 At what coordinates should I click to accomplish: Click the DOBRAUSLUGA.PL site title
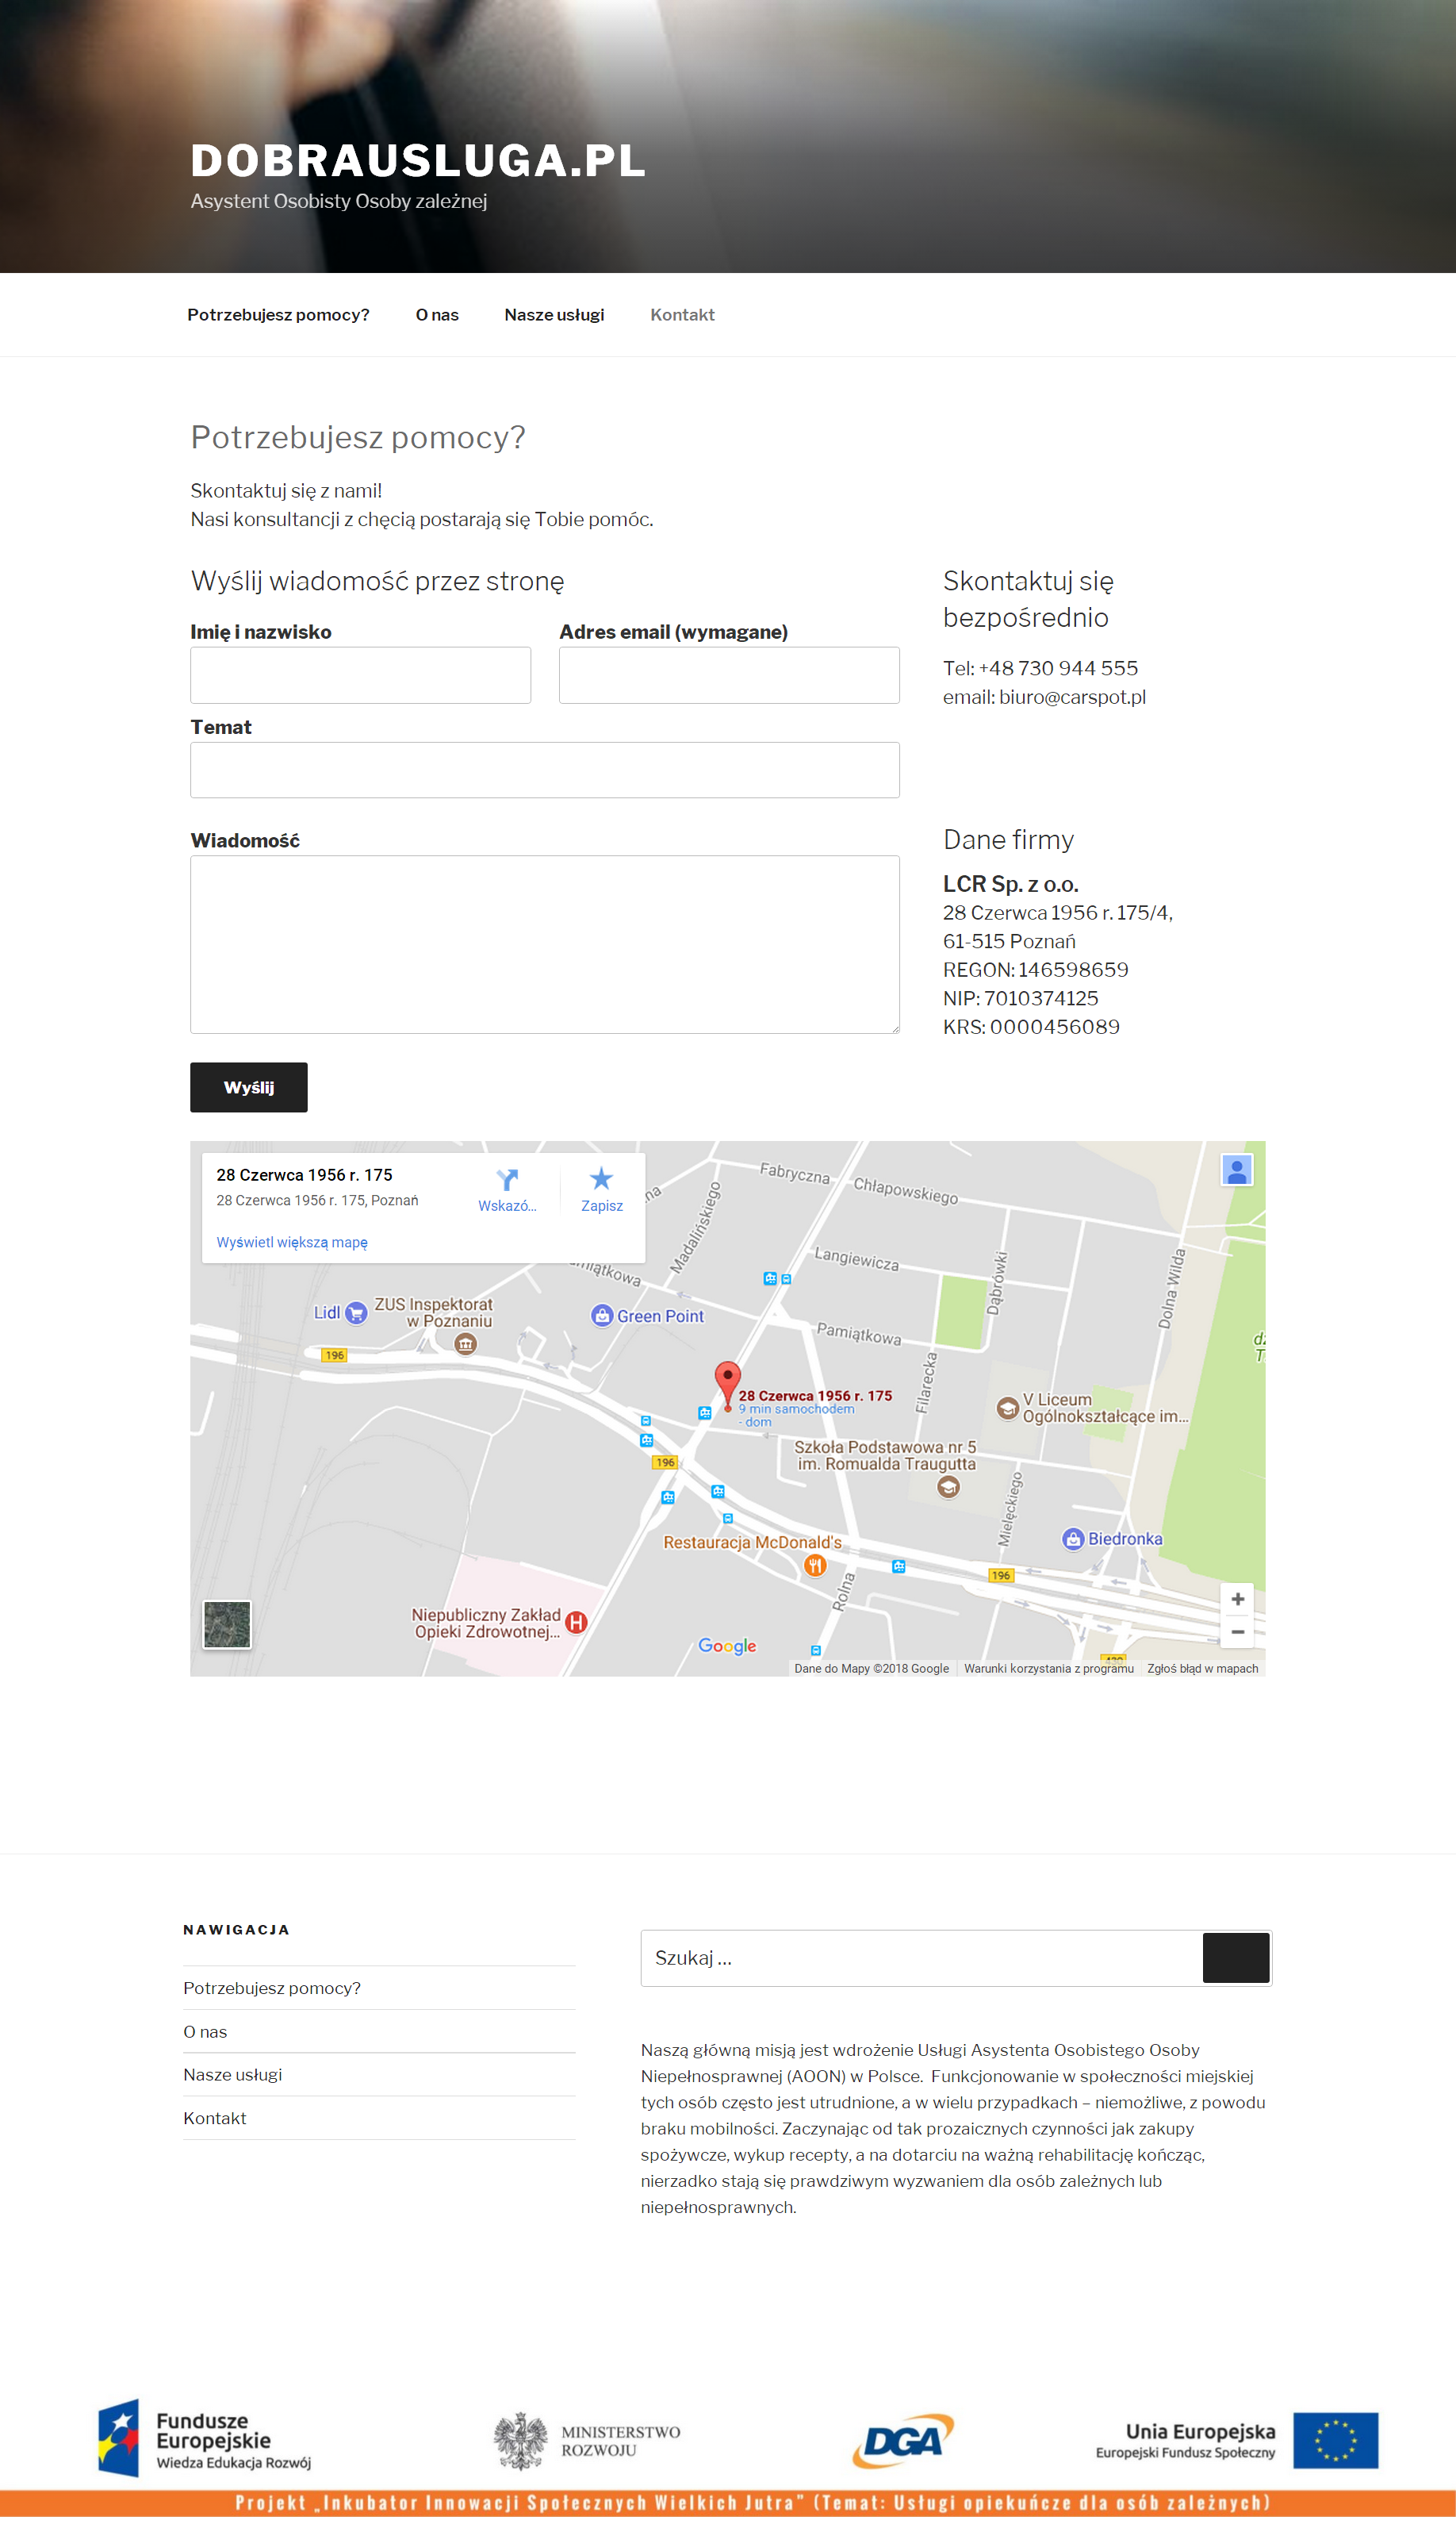[x=418, y=161]
